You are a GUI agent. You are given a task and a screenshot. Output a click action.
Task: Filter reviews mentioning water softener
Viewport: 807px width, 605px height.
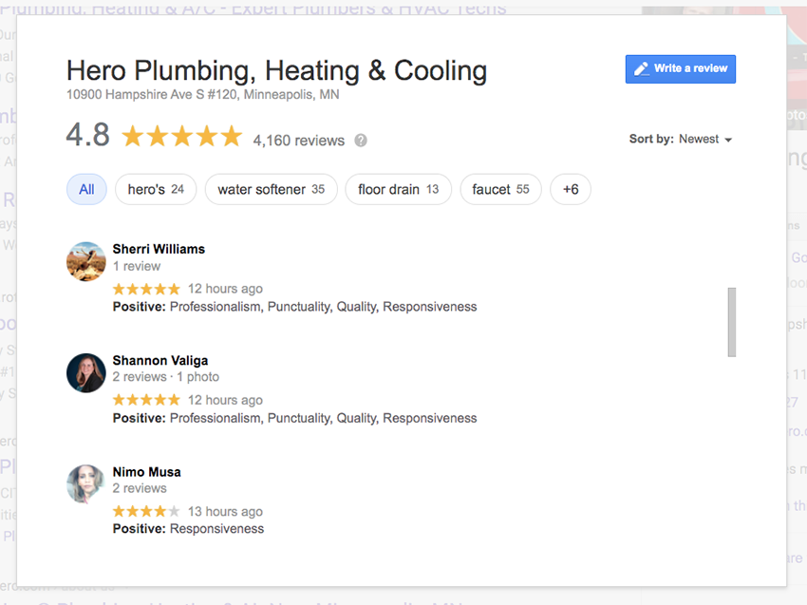(x=271, y=189)
